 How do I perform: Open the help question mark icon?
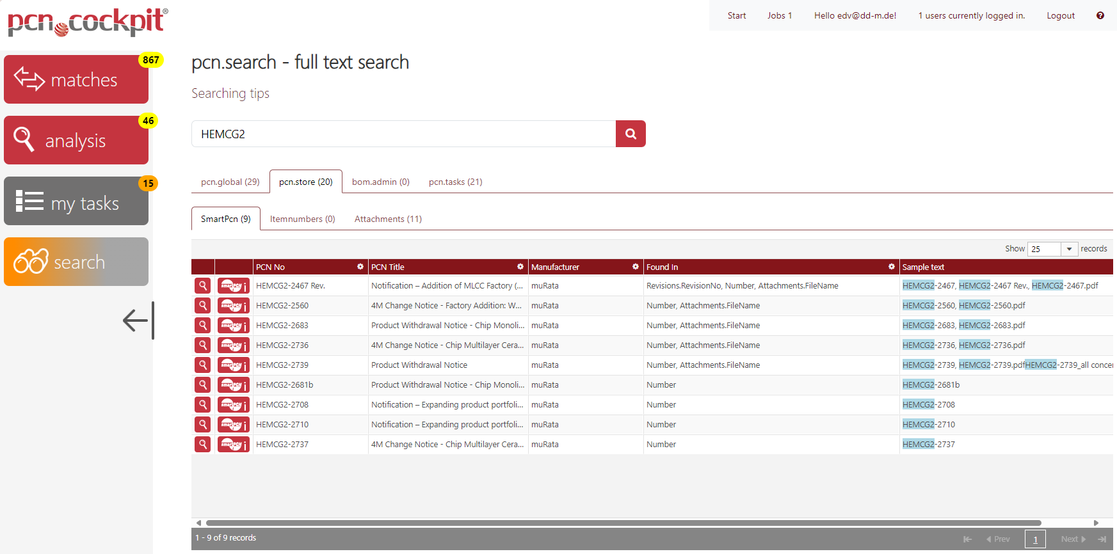[1100, 15]
